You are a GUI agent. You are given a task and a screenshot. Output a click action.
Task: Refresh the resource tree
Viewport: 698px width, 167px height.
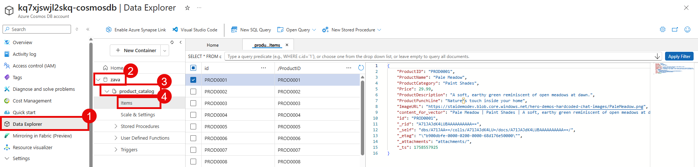pos(172,42)
